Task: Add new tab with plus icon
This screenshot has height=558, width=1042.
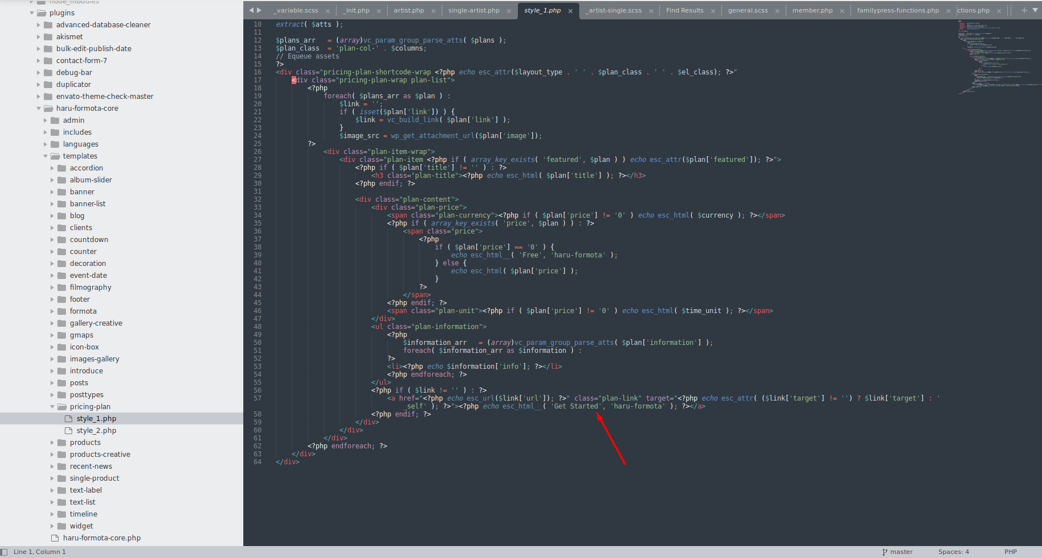Action: click(x=1024, y=10)
